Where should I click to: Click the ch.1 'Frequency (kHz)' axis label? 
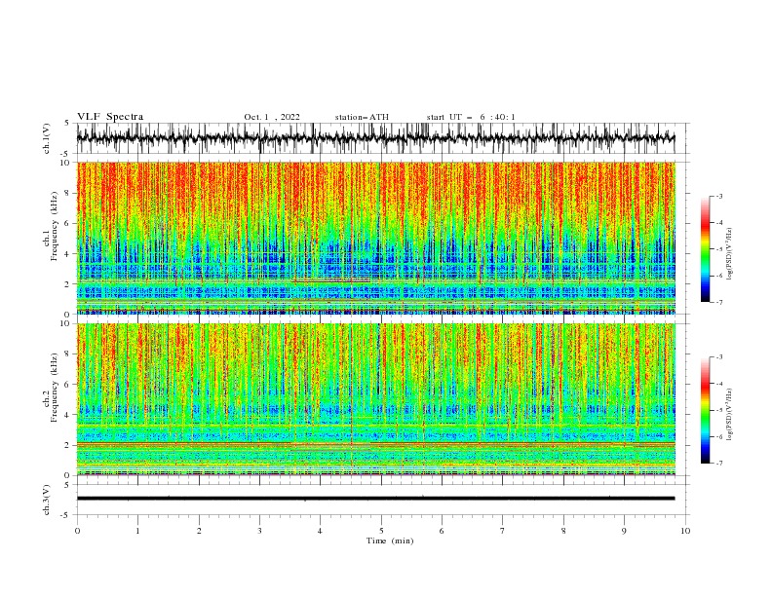[54, 224]
